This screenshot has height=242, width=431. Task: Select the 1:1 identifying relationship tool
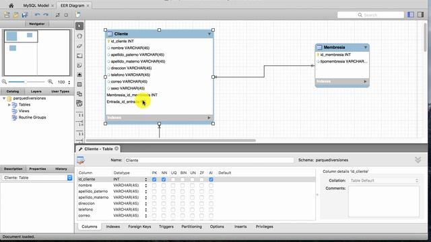click(80, 133)
